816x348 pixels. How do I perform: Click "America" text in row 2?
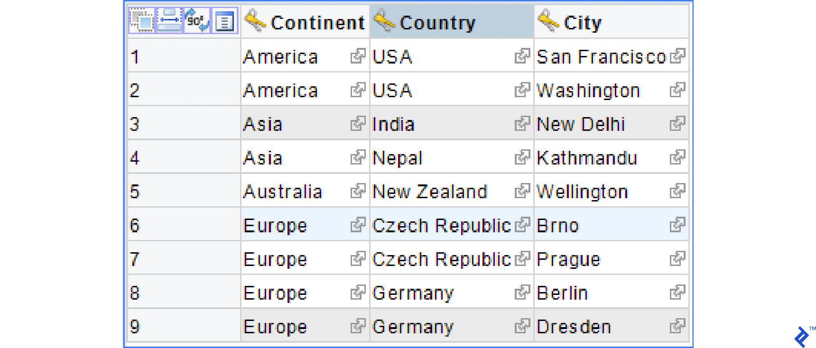pos(280,91)
